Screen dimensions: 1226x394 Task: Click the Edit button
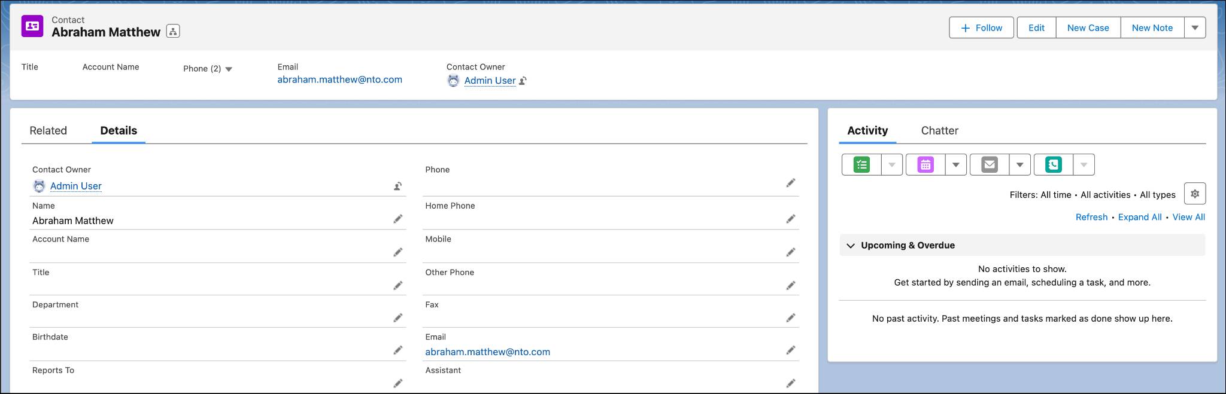1036,28
